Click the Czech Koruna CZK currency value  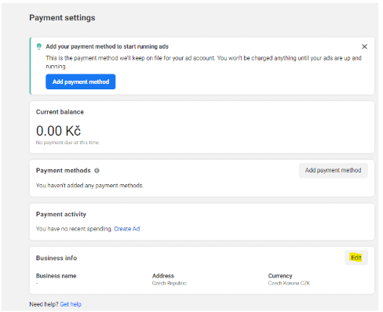289,283
